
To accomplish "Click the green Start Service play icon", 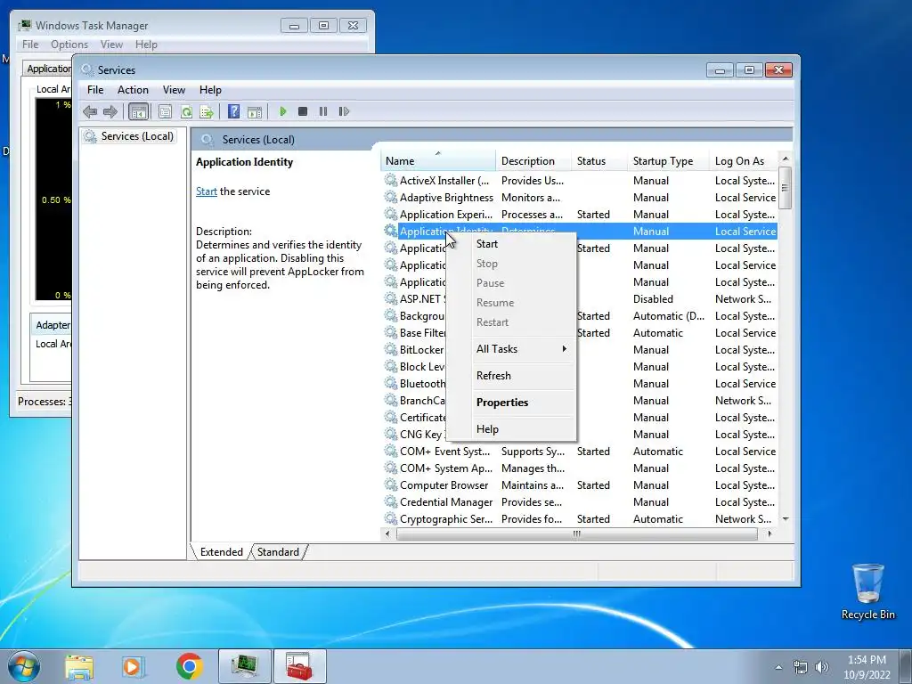I will click(282, 111).
